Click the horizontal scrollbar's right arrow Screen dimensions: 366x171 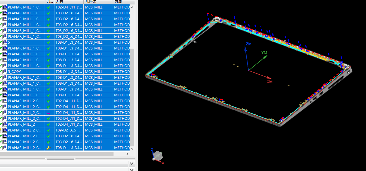pyautogui.click(x=127, y=153)
